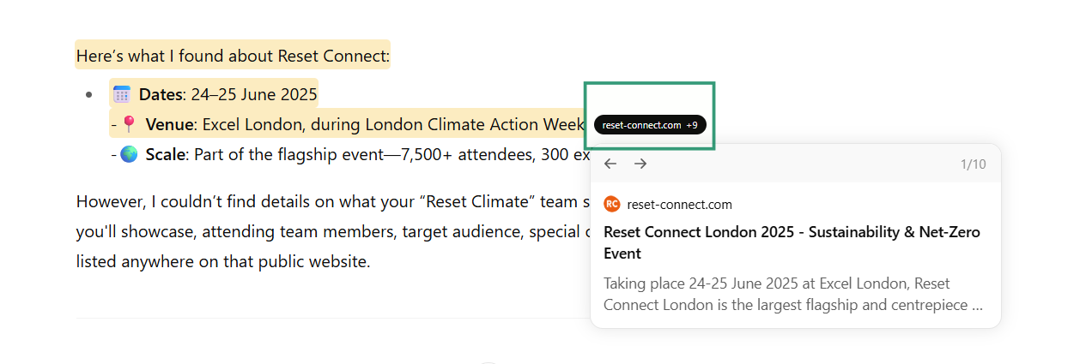Click the 'Dates: 24–25 June 2025' line
This screenshot has width=1086, height=364.
(x=214, y=94)
